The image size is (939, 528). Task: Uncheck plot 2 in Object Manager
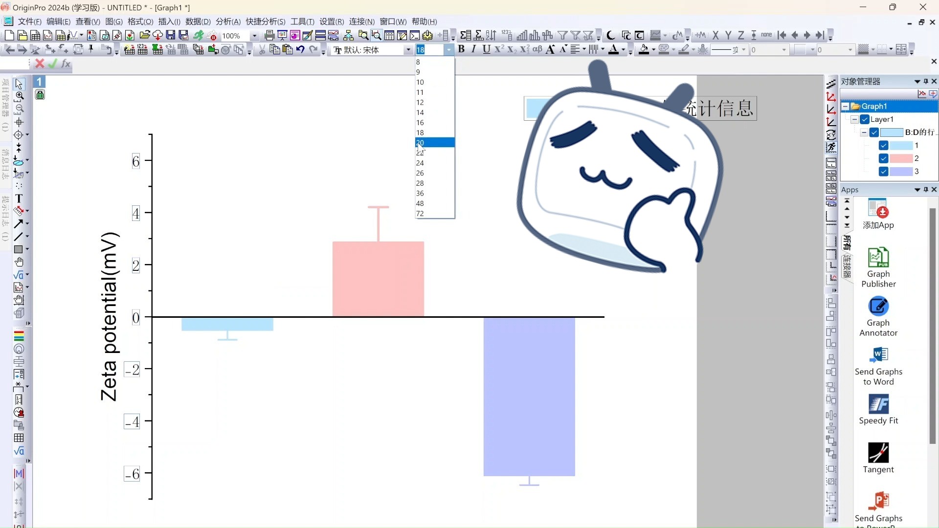pyautogui.click(x=883, y=158)
